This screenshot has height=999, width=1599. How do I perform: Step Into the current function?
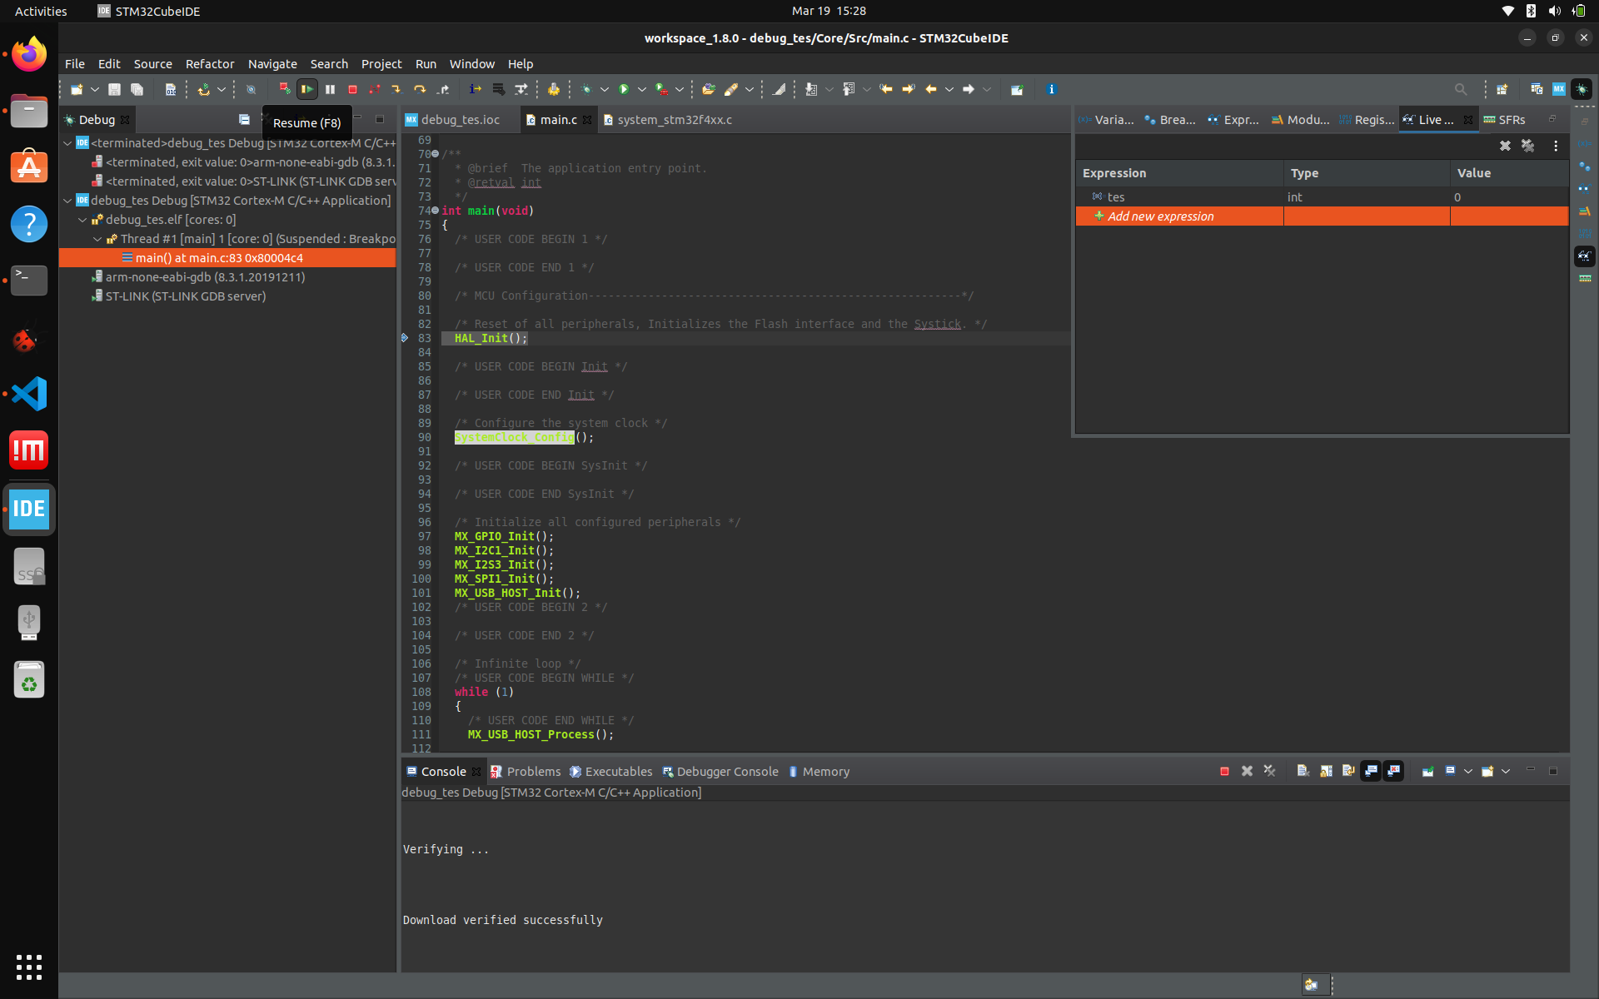click(397, 89)
